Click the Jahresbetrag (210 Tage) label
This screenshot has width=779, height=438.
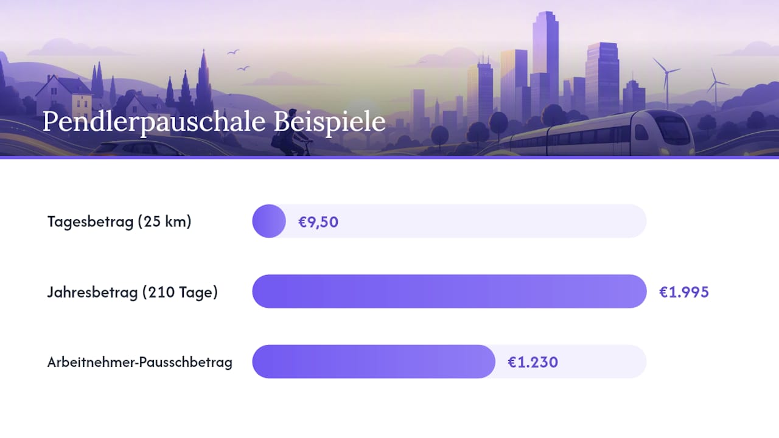pyautogui.click(x=133, y=292)
